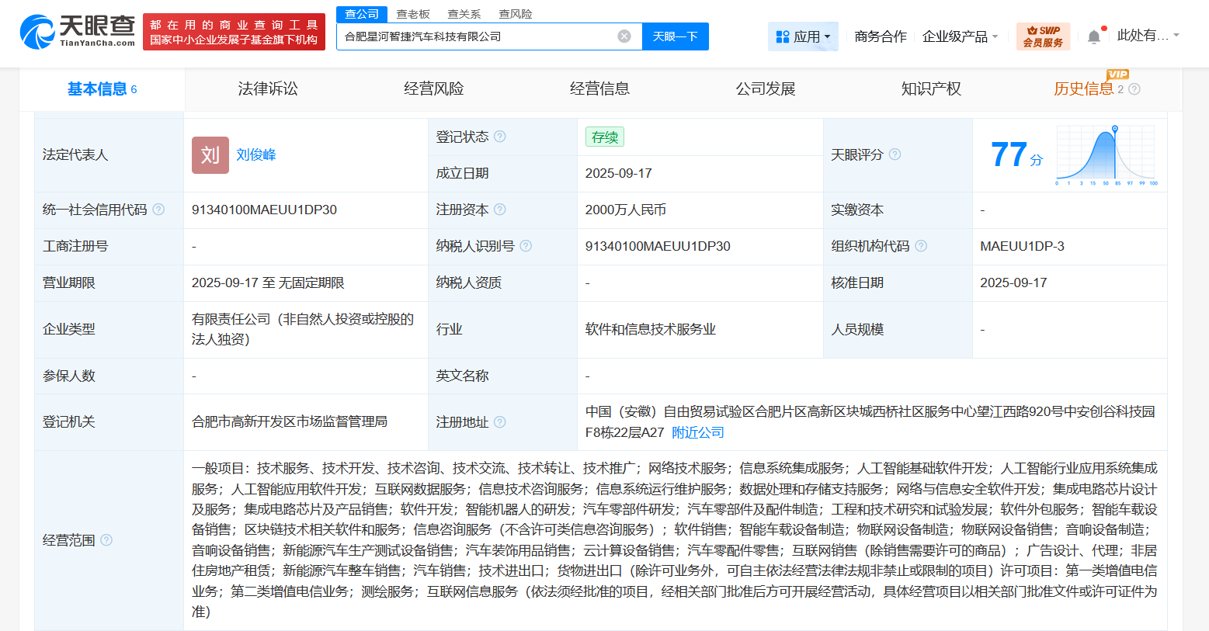Click the help icon beside 注册资本
Image resolution: width=1209 pixels, height=631 pixels.
coord(501,209)
